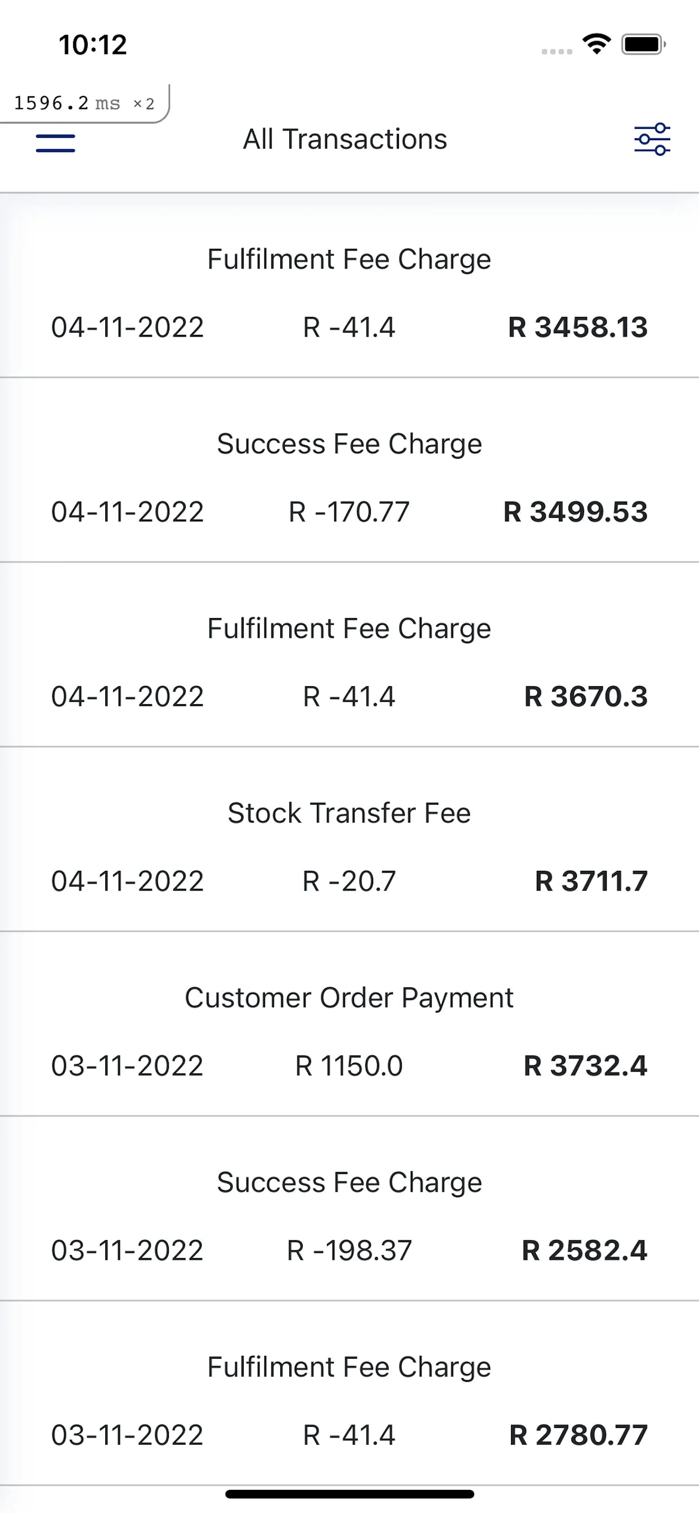The height and width of the screenshot is (1513, 699).
Task: Tap the R 3499.53 running balance
Action: (x=575, y=512)
